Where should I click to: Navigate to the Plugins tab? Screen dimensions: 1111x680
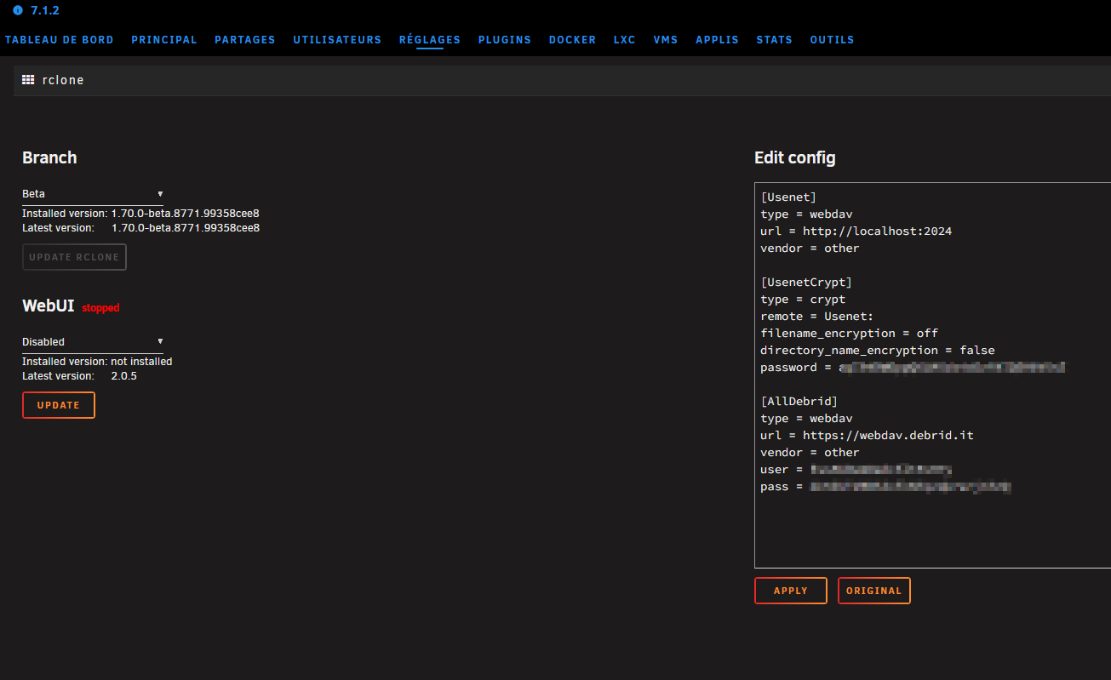505,40
